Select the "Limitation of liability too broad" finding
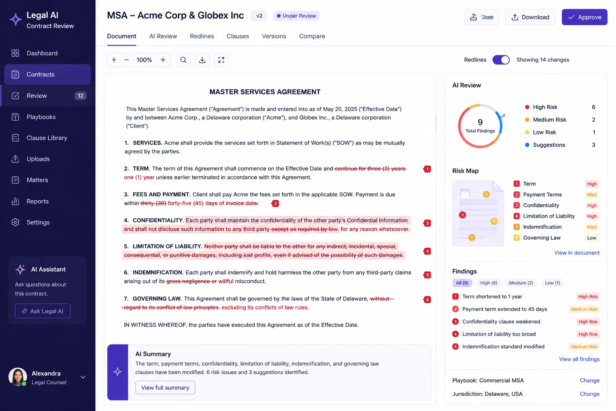The height and width of the screenshot is (411, 616). pos(526,334)
